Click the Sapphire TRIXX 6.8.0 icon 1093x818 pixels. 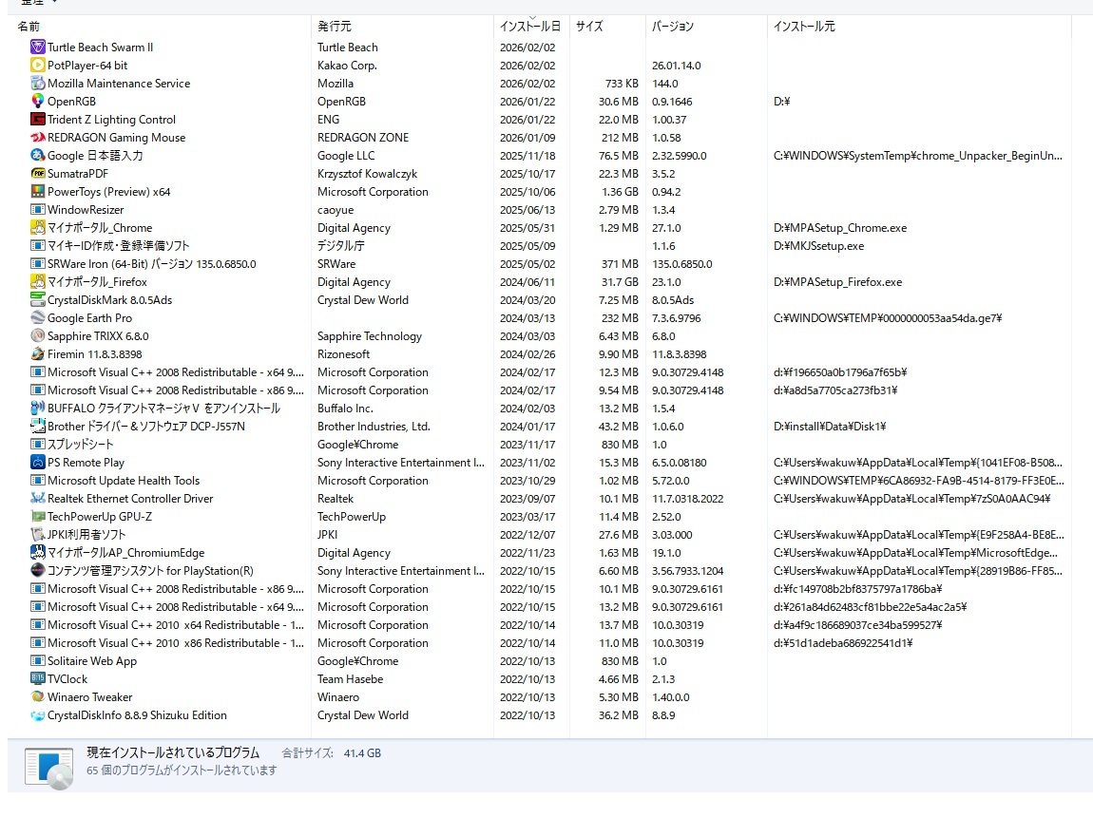click(x=38, y=336)
